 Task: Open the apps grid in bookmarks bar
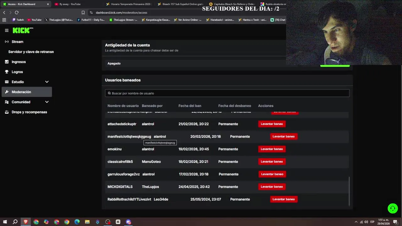pos(4,20)
